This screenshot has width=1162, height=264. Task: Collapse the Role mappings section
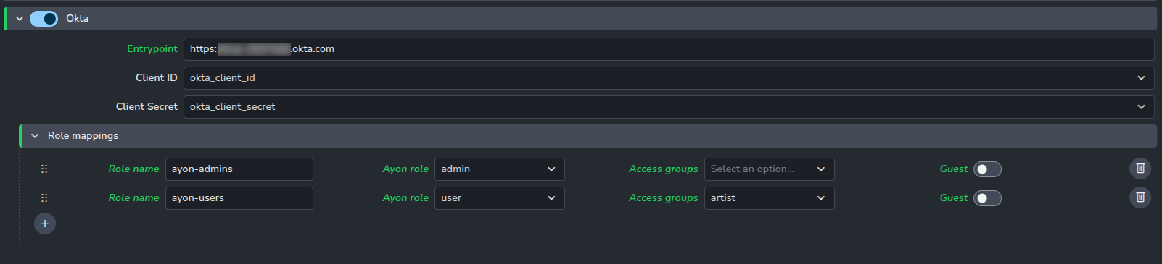tap(35, 136)
